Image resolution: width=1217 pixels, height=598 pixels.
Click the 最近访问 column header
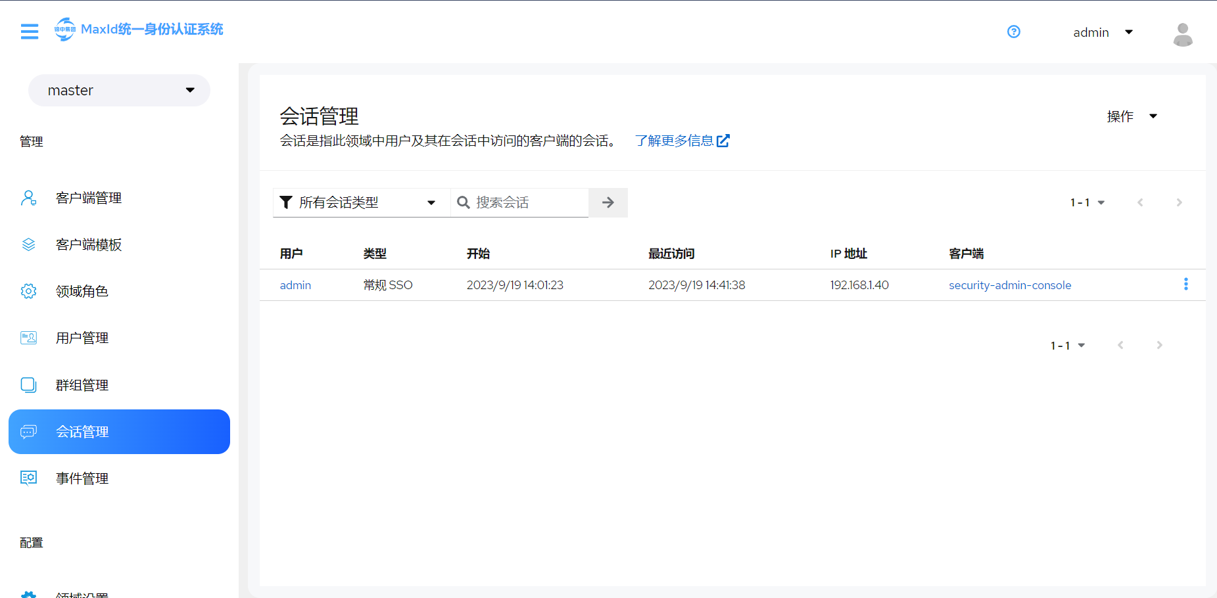(x=671, y=254)
